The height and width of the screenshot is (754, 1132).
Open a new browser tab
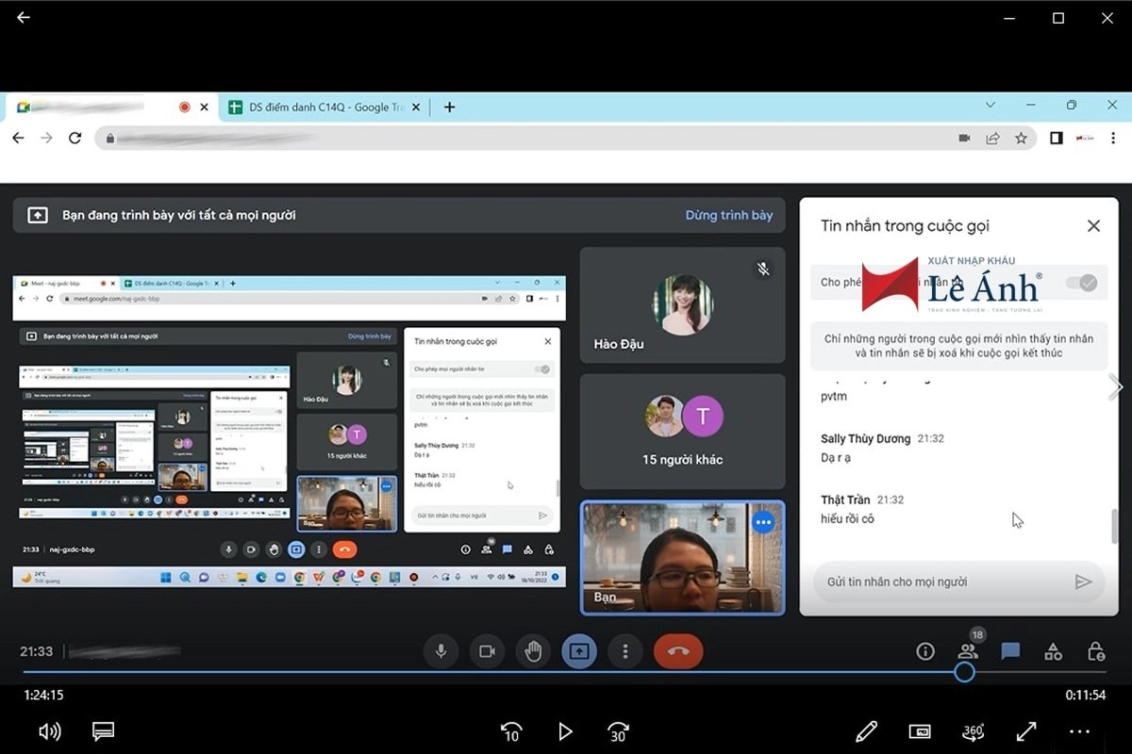(x=449, y=107)
